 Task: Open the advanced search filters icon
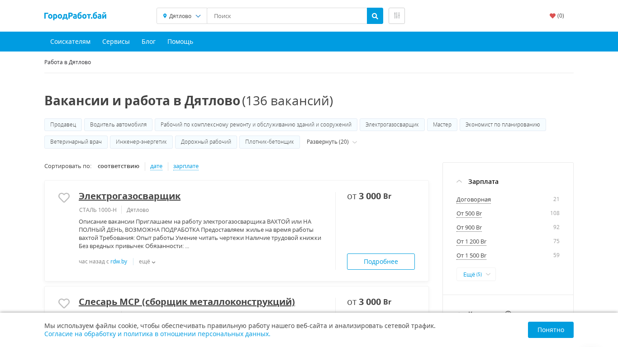tap(396, 16)
